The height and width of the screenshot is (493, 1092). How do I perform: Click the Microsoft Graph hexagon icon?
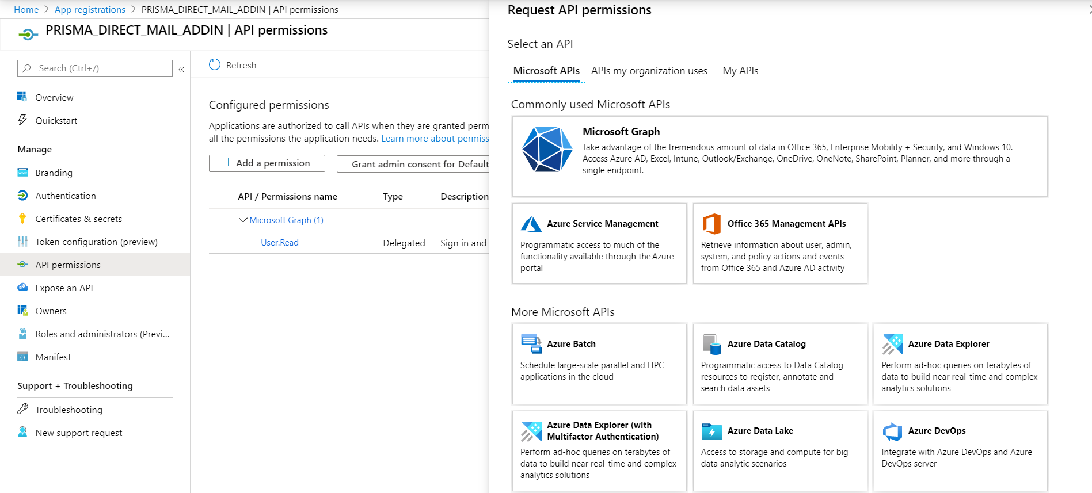(546, 150)
